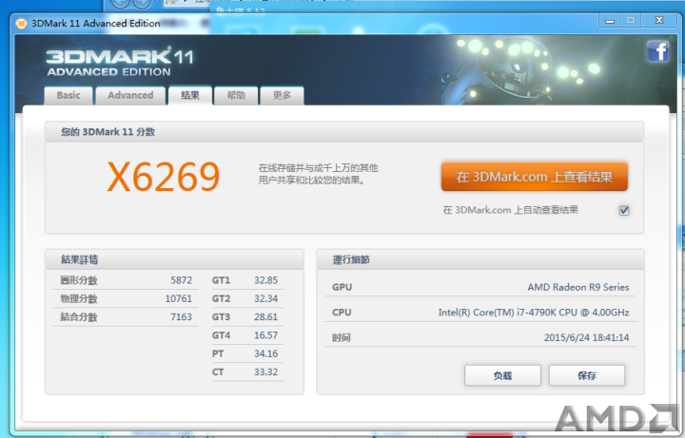Screen dimensions: 685x438
Task: Open the Facebook share icon
Action: (x=657, y=51)
